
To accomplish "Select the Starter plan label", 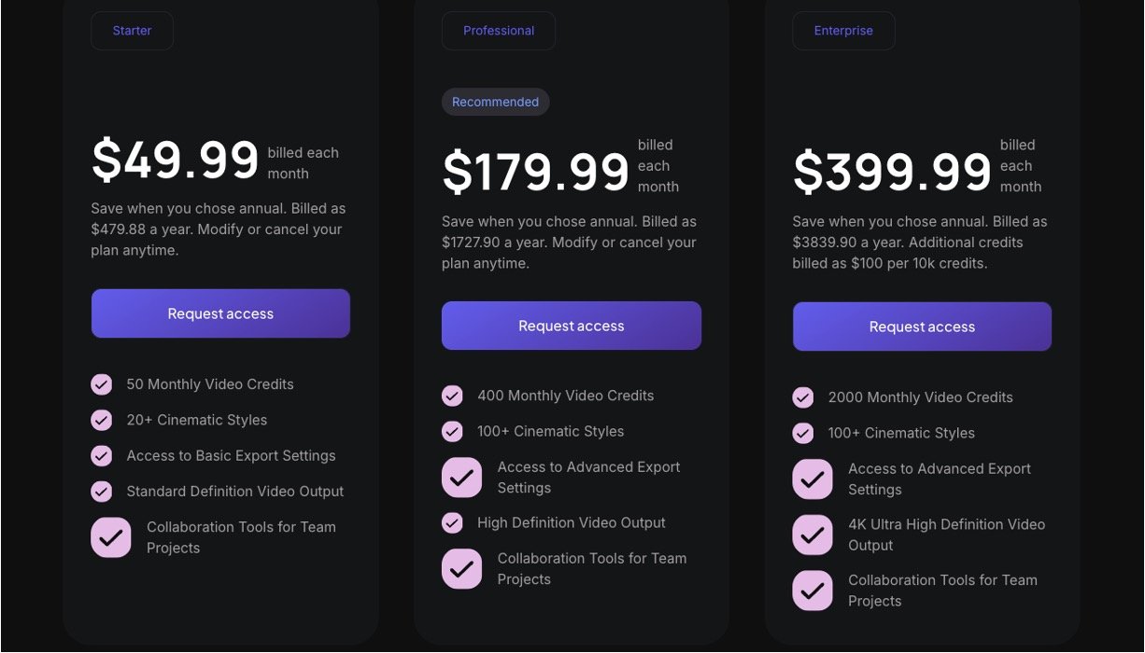I will click(132, 31).
